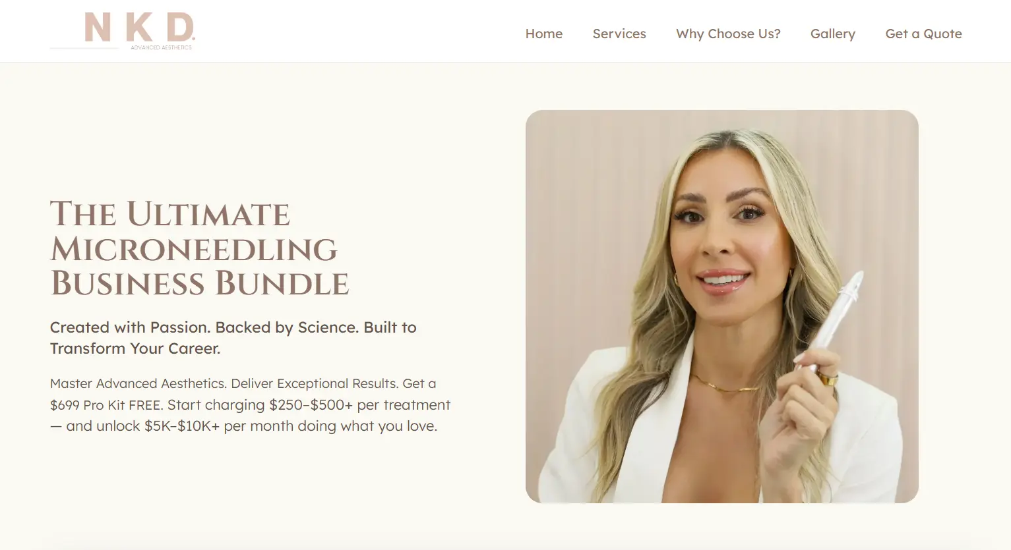Screen dimensions: 1011x550
Task: Open the Gallery page link
Action: (833, 34)
